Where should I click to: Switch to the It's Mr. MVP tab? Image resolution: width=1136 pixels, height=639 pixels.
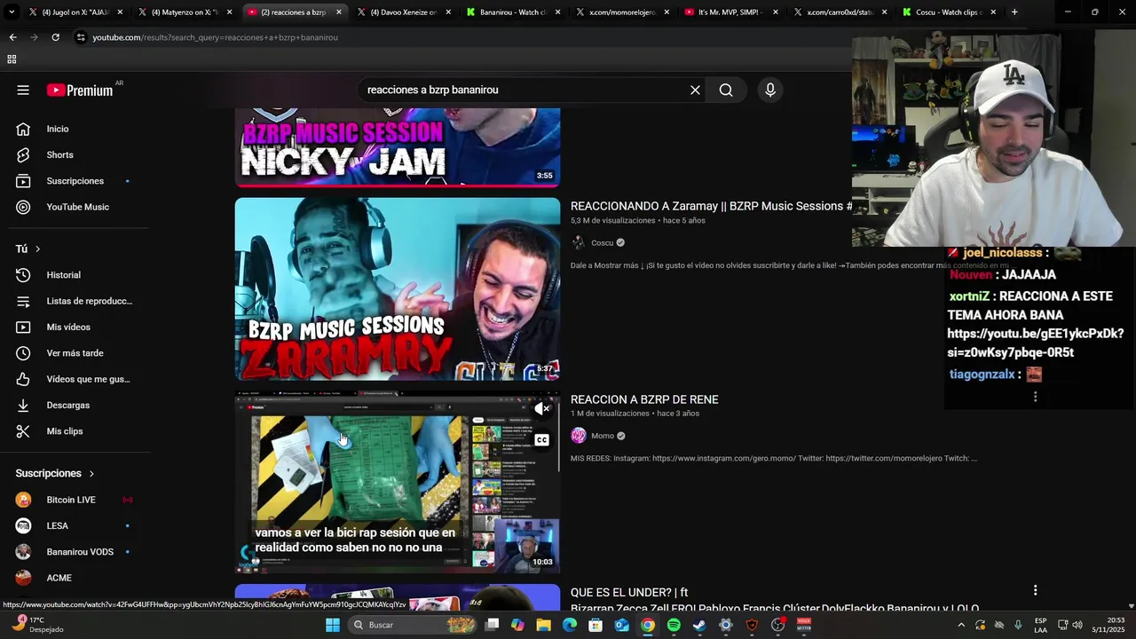[x=730, y=12]
